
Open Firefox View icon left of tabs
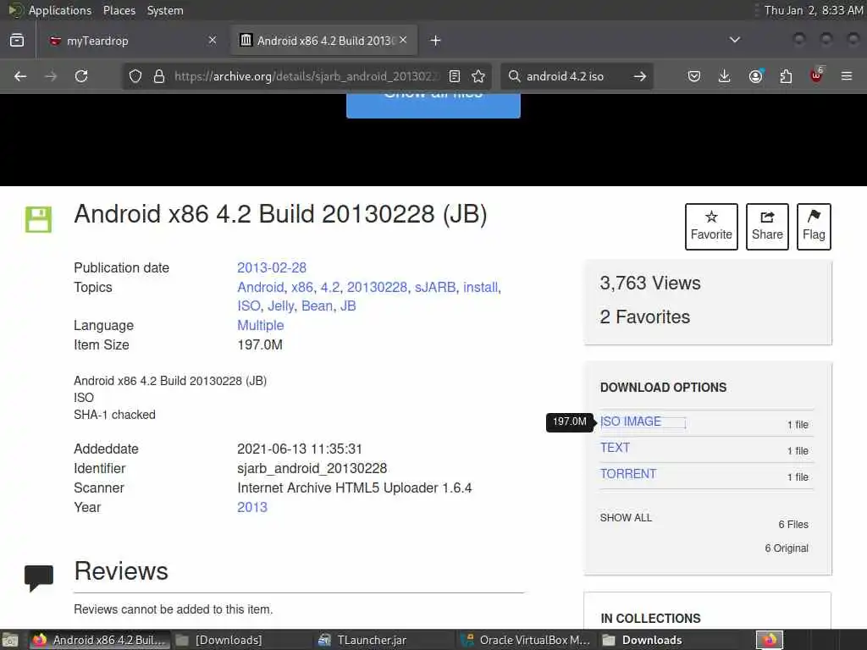coord(17,41)
